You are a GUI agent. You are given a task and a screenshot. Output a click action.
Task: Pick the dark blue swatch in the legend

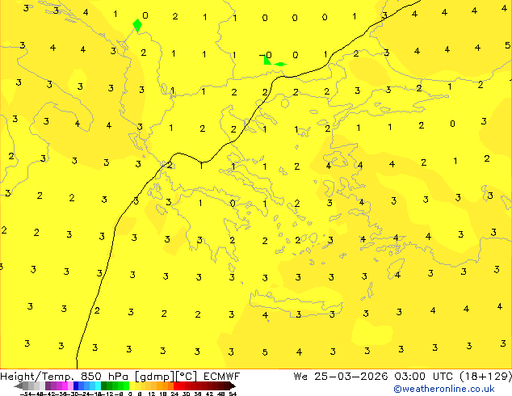[76, 385]
